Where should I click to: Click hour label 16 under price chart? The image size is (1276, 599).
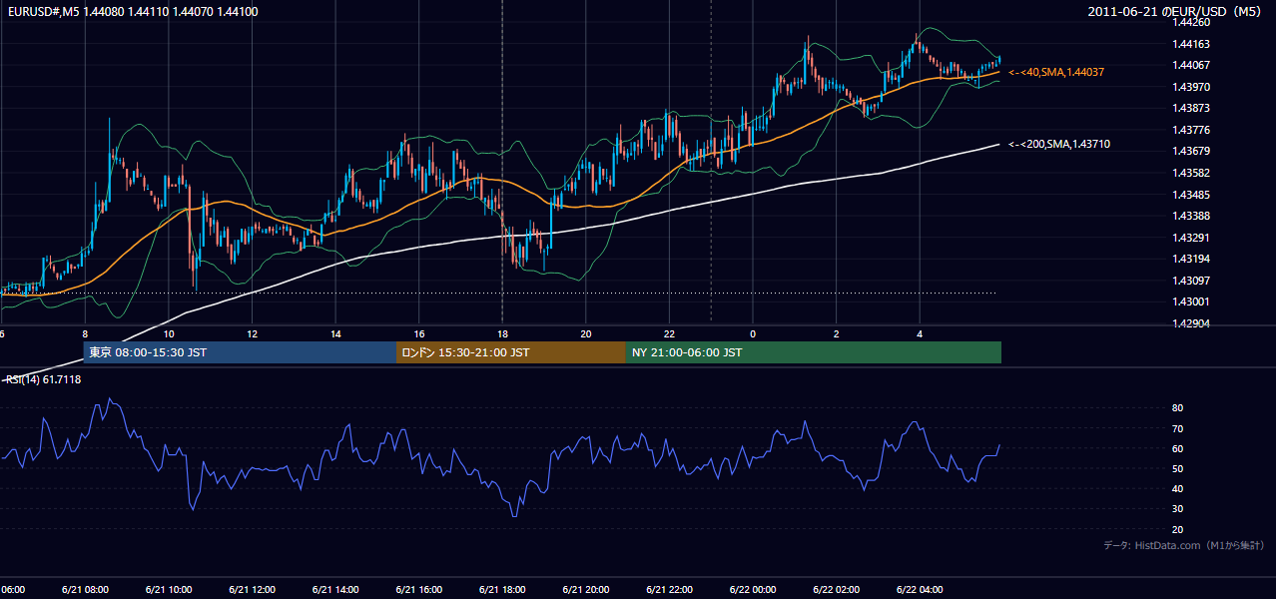point(419,333)
